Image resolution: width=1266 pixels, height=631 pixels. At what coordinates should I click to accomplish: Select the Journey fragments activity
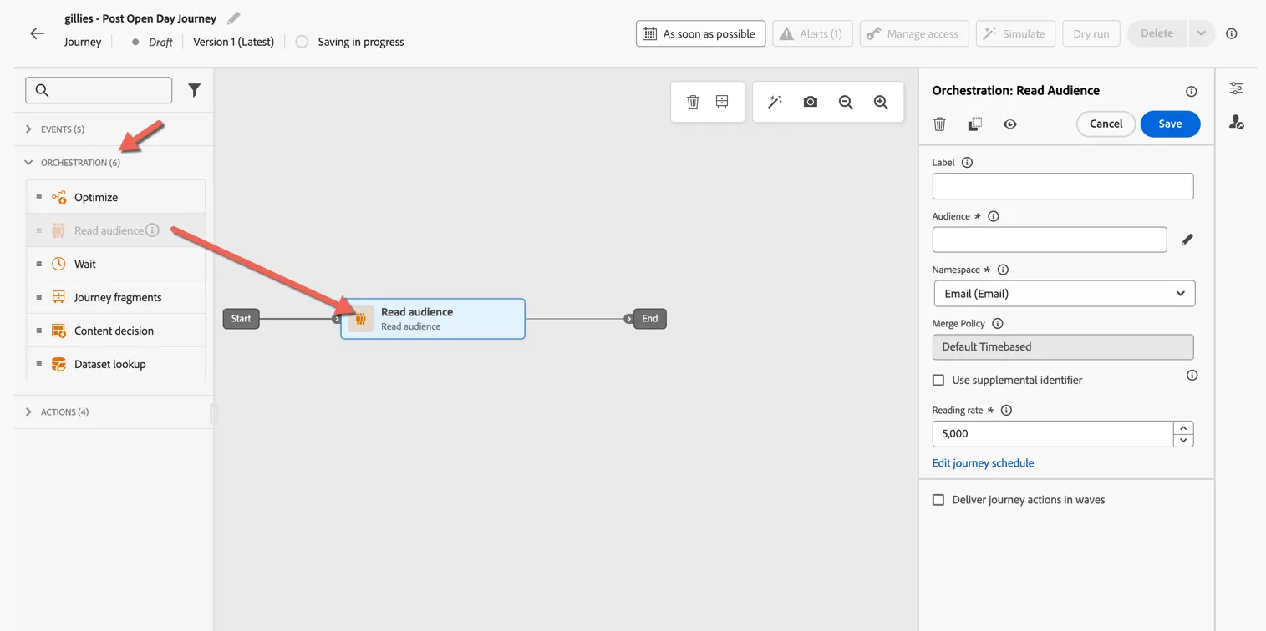115,297
